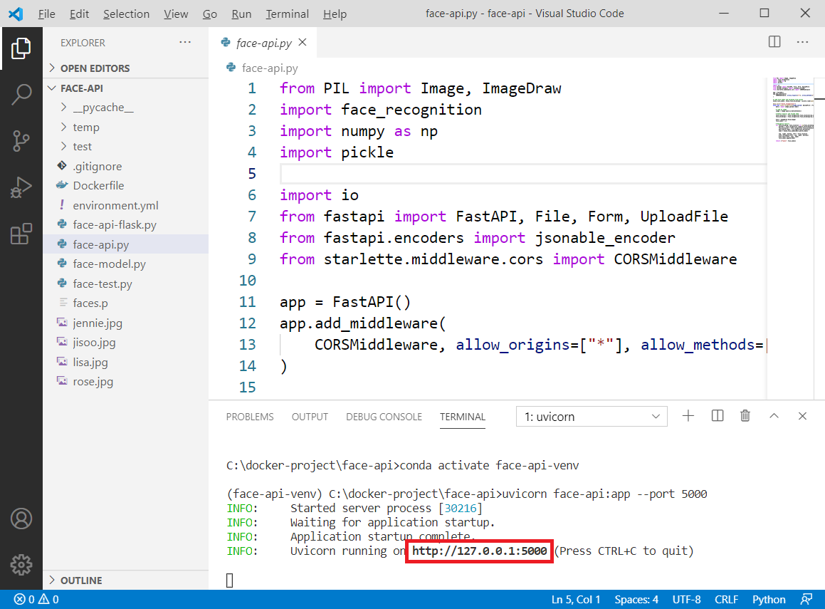Open the Run and Debug view

[x=22, y=187]
